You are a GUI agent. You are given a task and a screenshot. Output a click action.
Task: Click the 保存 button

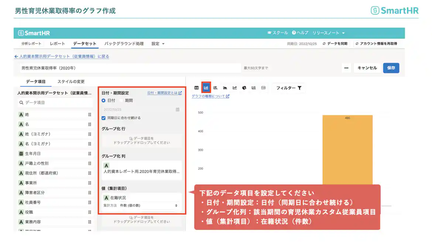(x=391, y=68)
